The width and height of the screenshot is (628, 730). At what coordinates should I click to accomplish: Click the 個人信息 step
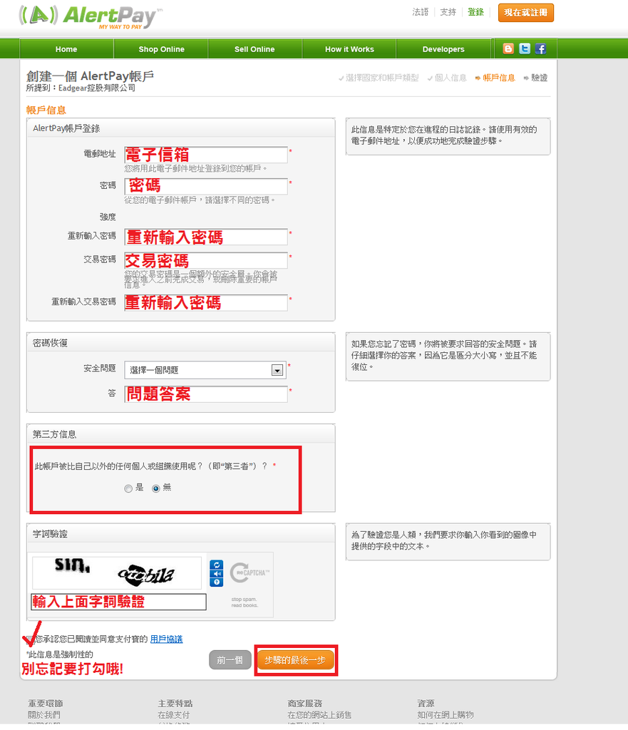pyautogui.click(x=447, y=78)
